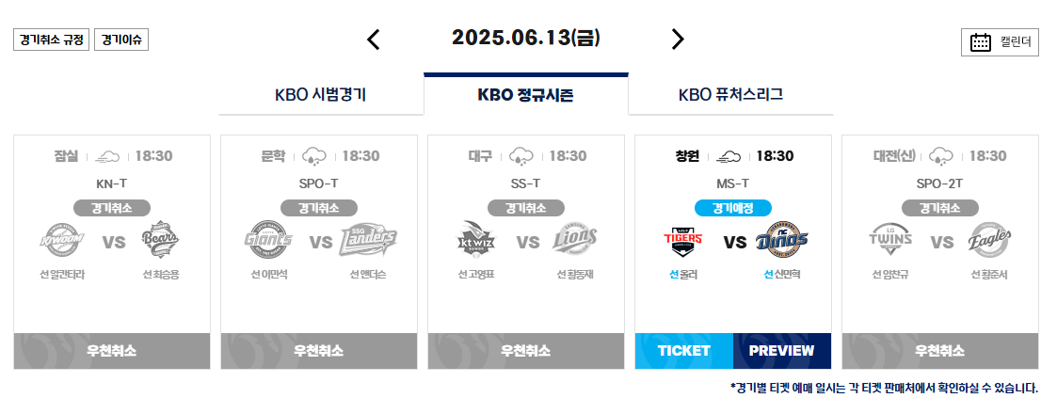The image size is (1057, 414).
Task: Switch to KBO 시범경기 tab
Action: [x=320, y=94]
